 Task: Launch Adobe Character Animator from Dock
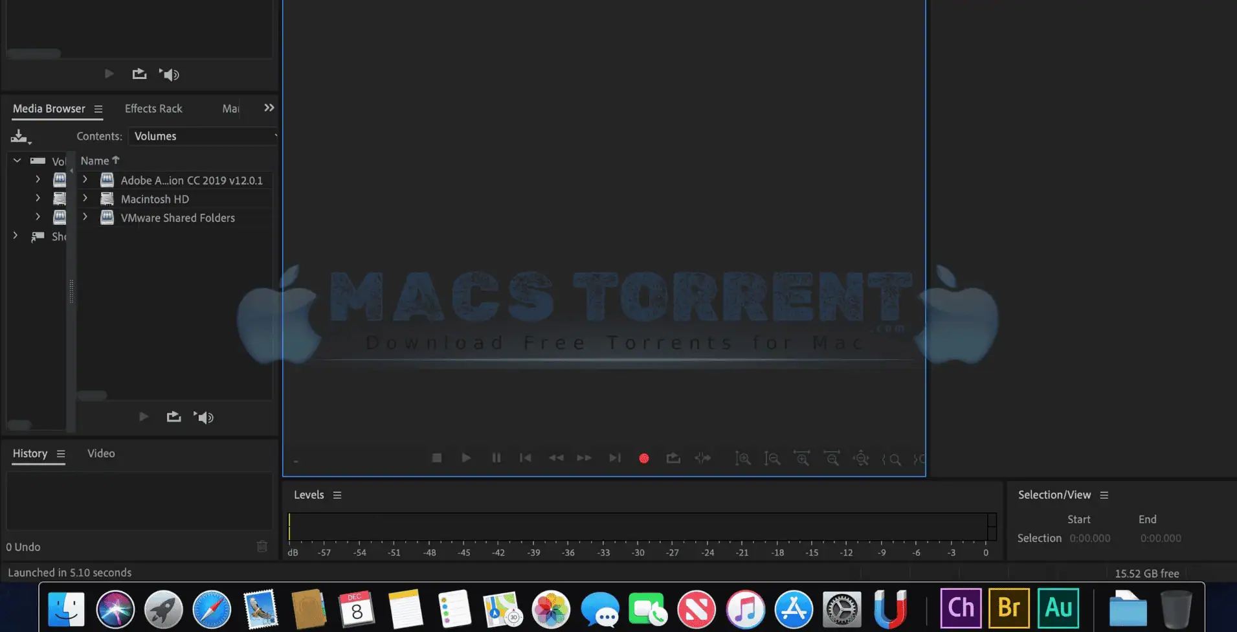coord(961,608)
